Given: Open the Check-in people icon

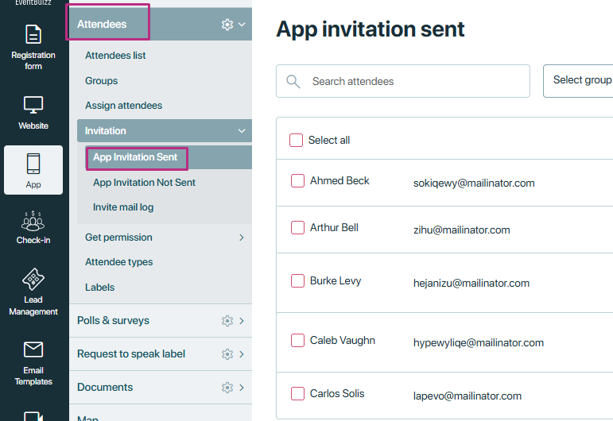Looking at the screenshot, I should point(33,221).
